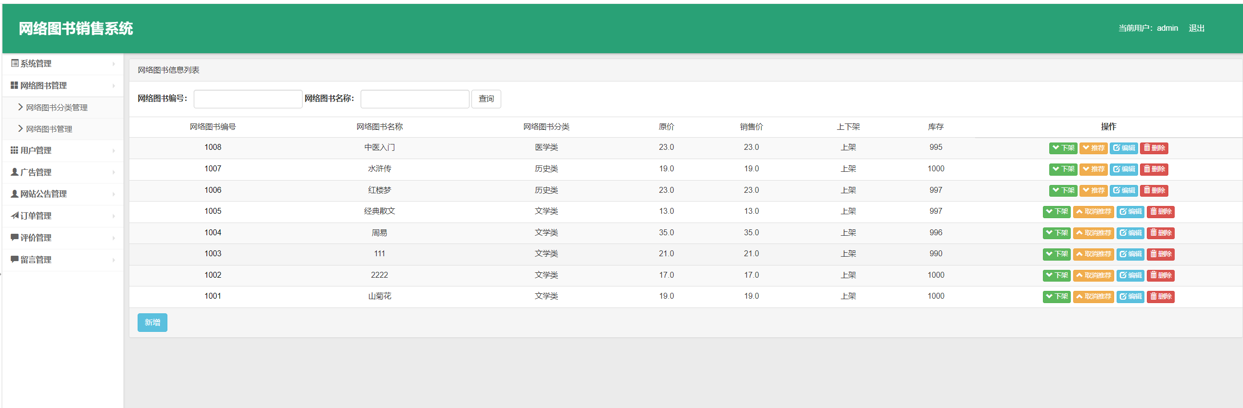
Task: Collapse 网络图书管理 with its right arrow
Action: point(114,86)
